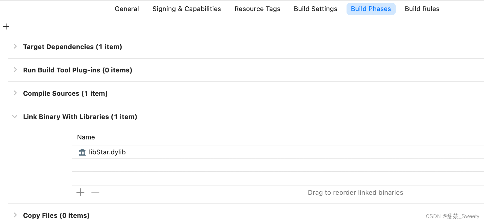Click the plus icon to add linked library
Screen dimensions: 484x222
pyautogui.click(x=80, y=192)
